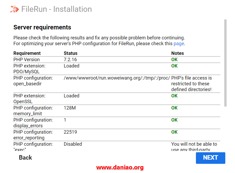Click the vertical scrollbar thumb
The image size is (235, 173).
(225, 63)
